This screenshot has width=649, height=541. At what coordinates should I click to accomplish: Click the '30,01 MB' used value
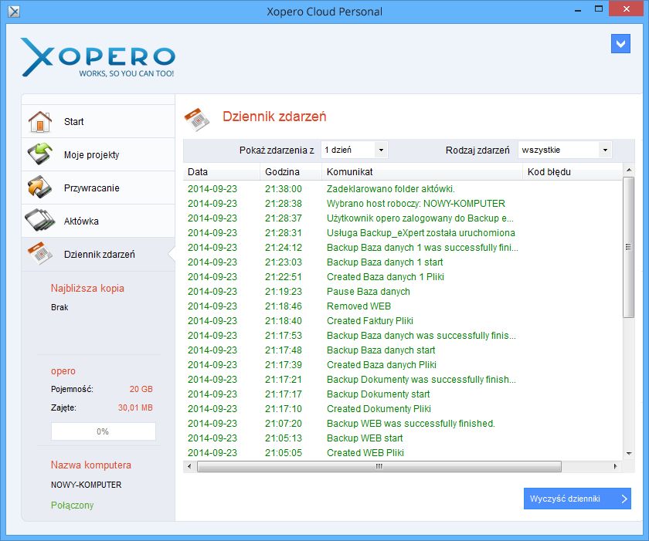pos(135,408)
